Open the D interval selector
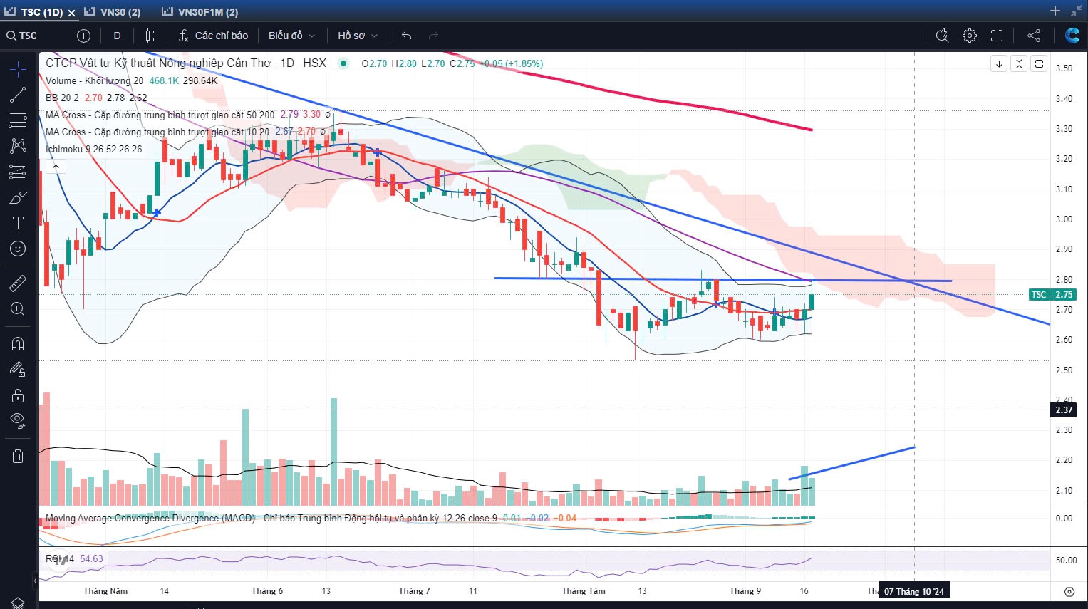1088x609 pixels. tap(117, 36)
